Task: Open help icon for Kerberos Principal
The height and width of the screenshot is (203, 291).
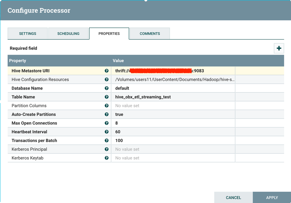Action: 107,149
